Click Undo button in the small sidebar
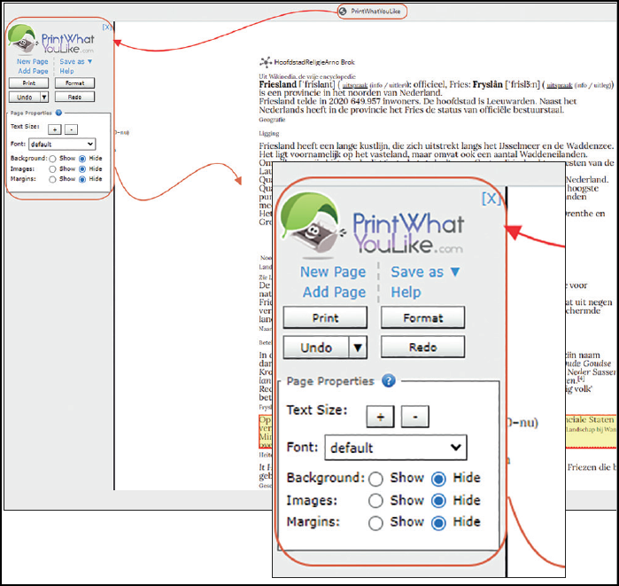The height and width of the screenshot is (586, 619). [x=25, y=97]
